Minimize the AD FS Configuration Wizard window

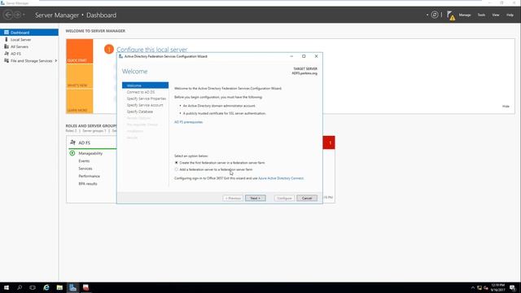[x=291, y=56]
